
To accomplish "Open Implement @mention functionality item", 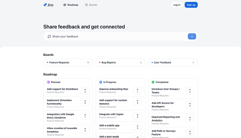I will (x=59, y=102).
